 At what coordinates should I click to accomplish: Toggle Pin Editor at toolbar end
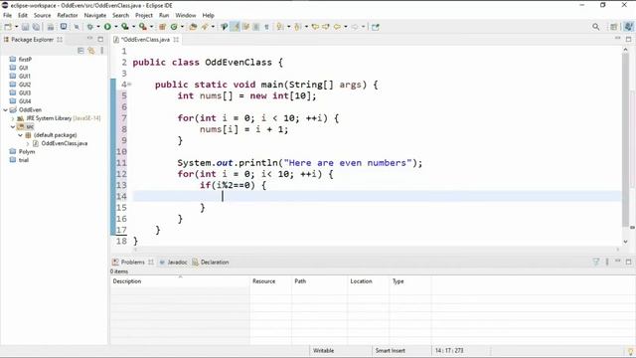pyautogui.click(x=376, y=27)
